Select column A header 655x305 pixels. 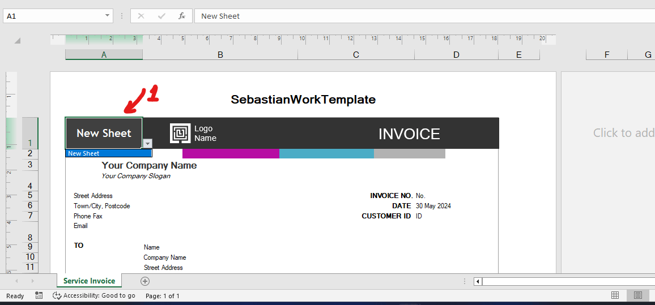point(104,55)
